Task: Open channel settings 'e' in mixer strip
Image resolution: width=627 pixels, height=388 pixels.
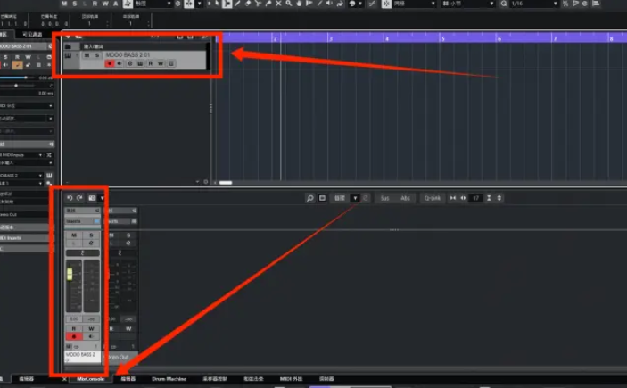Action: point(91,244)
